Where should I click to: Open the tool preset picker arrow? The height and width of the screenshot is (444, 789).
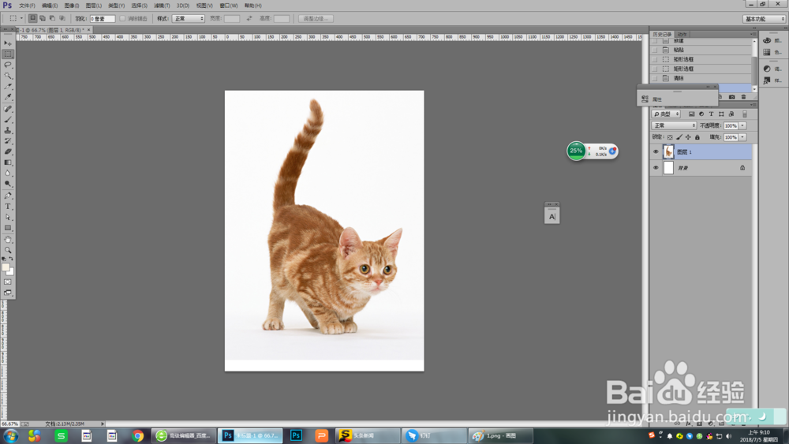[x=21, y=18]
